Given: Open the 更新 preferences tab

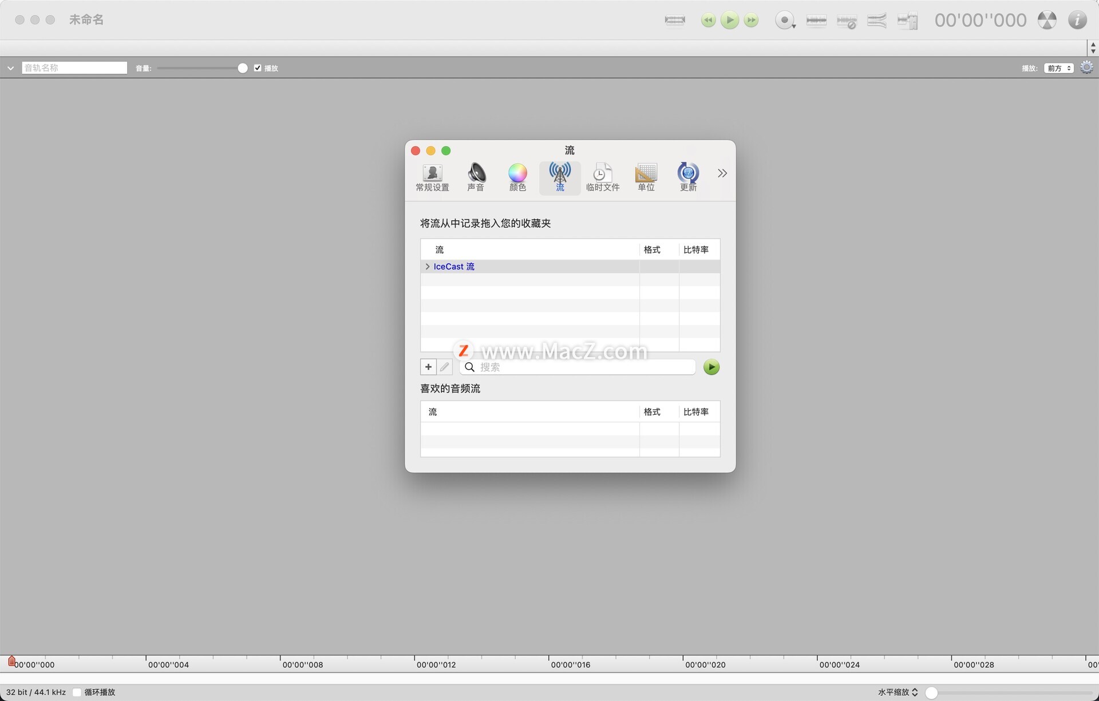Looking at the screenshot, I should click(x=688, y=177).
